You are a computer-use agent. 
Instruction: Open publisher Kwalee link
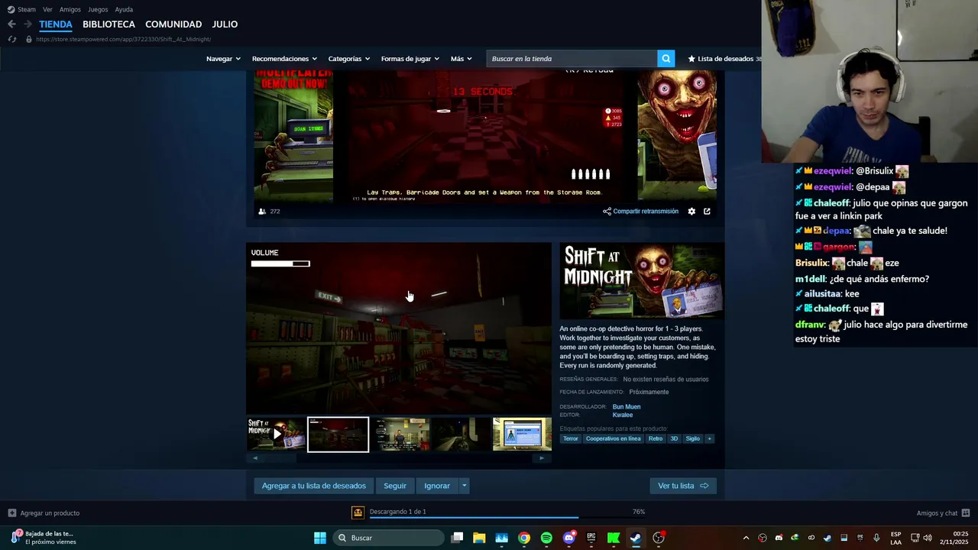[623, 415]
